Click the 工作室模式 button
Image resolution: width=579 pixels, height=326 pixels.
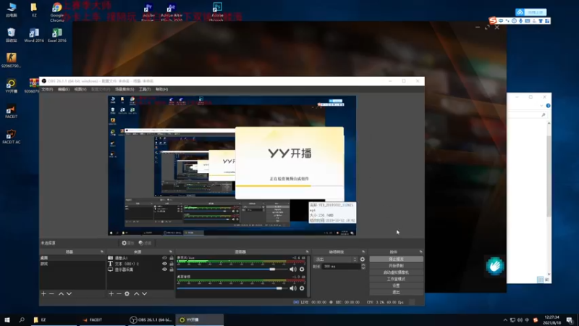click(396, 279)
